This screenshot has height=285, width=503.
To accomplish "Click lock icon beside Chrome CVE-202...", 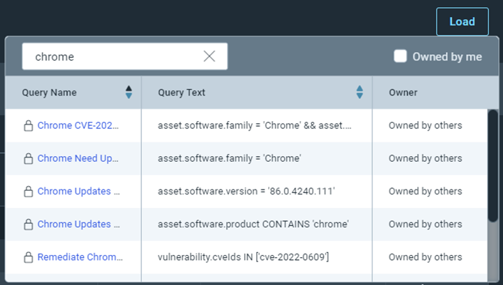I will click(29, 125).
